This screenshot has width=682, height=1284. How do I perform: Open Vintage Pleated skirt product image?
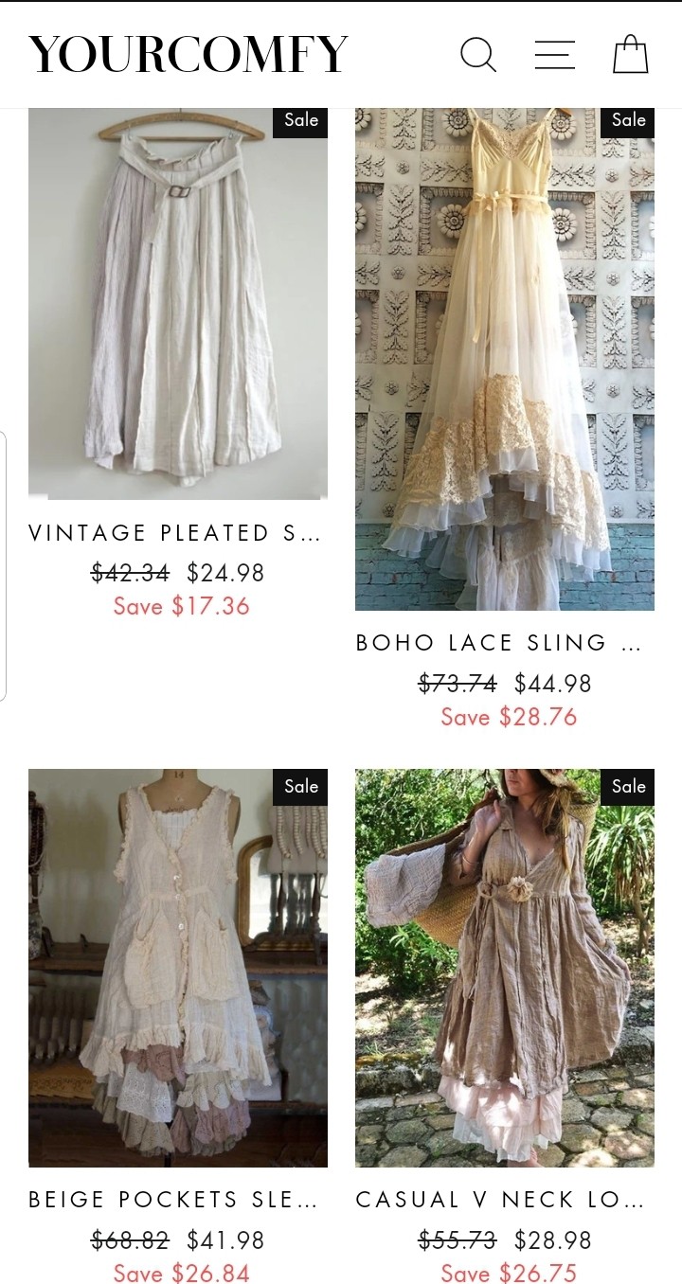[x=178, y=304]
